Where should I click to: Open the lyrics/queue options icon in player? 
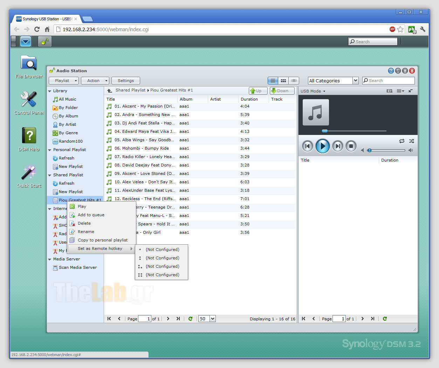[400, 91]
